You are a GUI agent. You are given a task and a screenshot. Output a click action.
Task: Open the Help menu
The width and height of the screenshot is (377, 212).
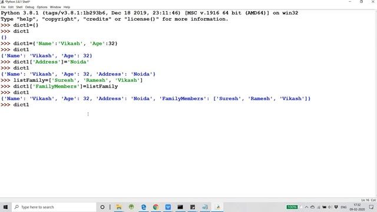(x=67, y=7)
